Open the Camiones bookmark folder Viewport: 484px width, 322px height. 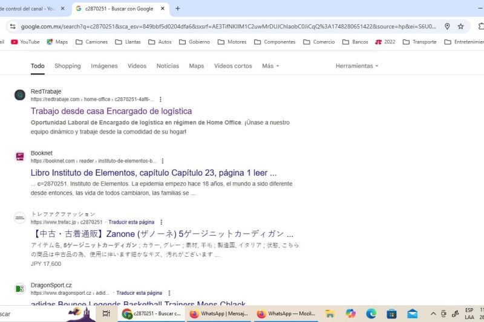coord(92,42)
